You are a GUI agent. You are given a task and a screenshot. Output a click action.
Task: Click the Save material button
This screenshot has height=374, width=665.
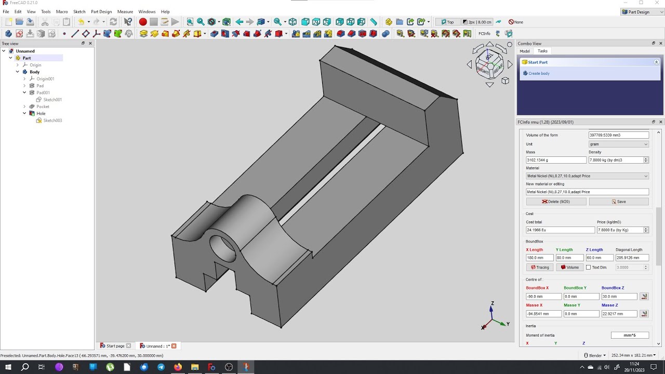click(x=619, y=202)
